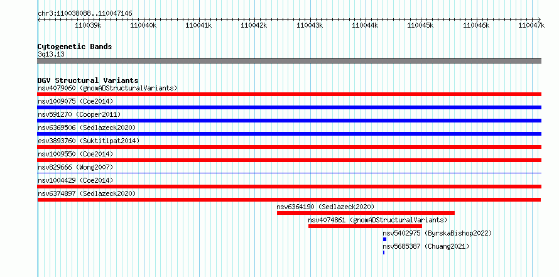Click the 110045k ruler tick label
559x277 pixels.
pyautogui.click(x=420, y=25)
